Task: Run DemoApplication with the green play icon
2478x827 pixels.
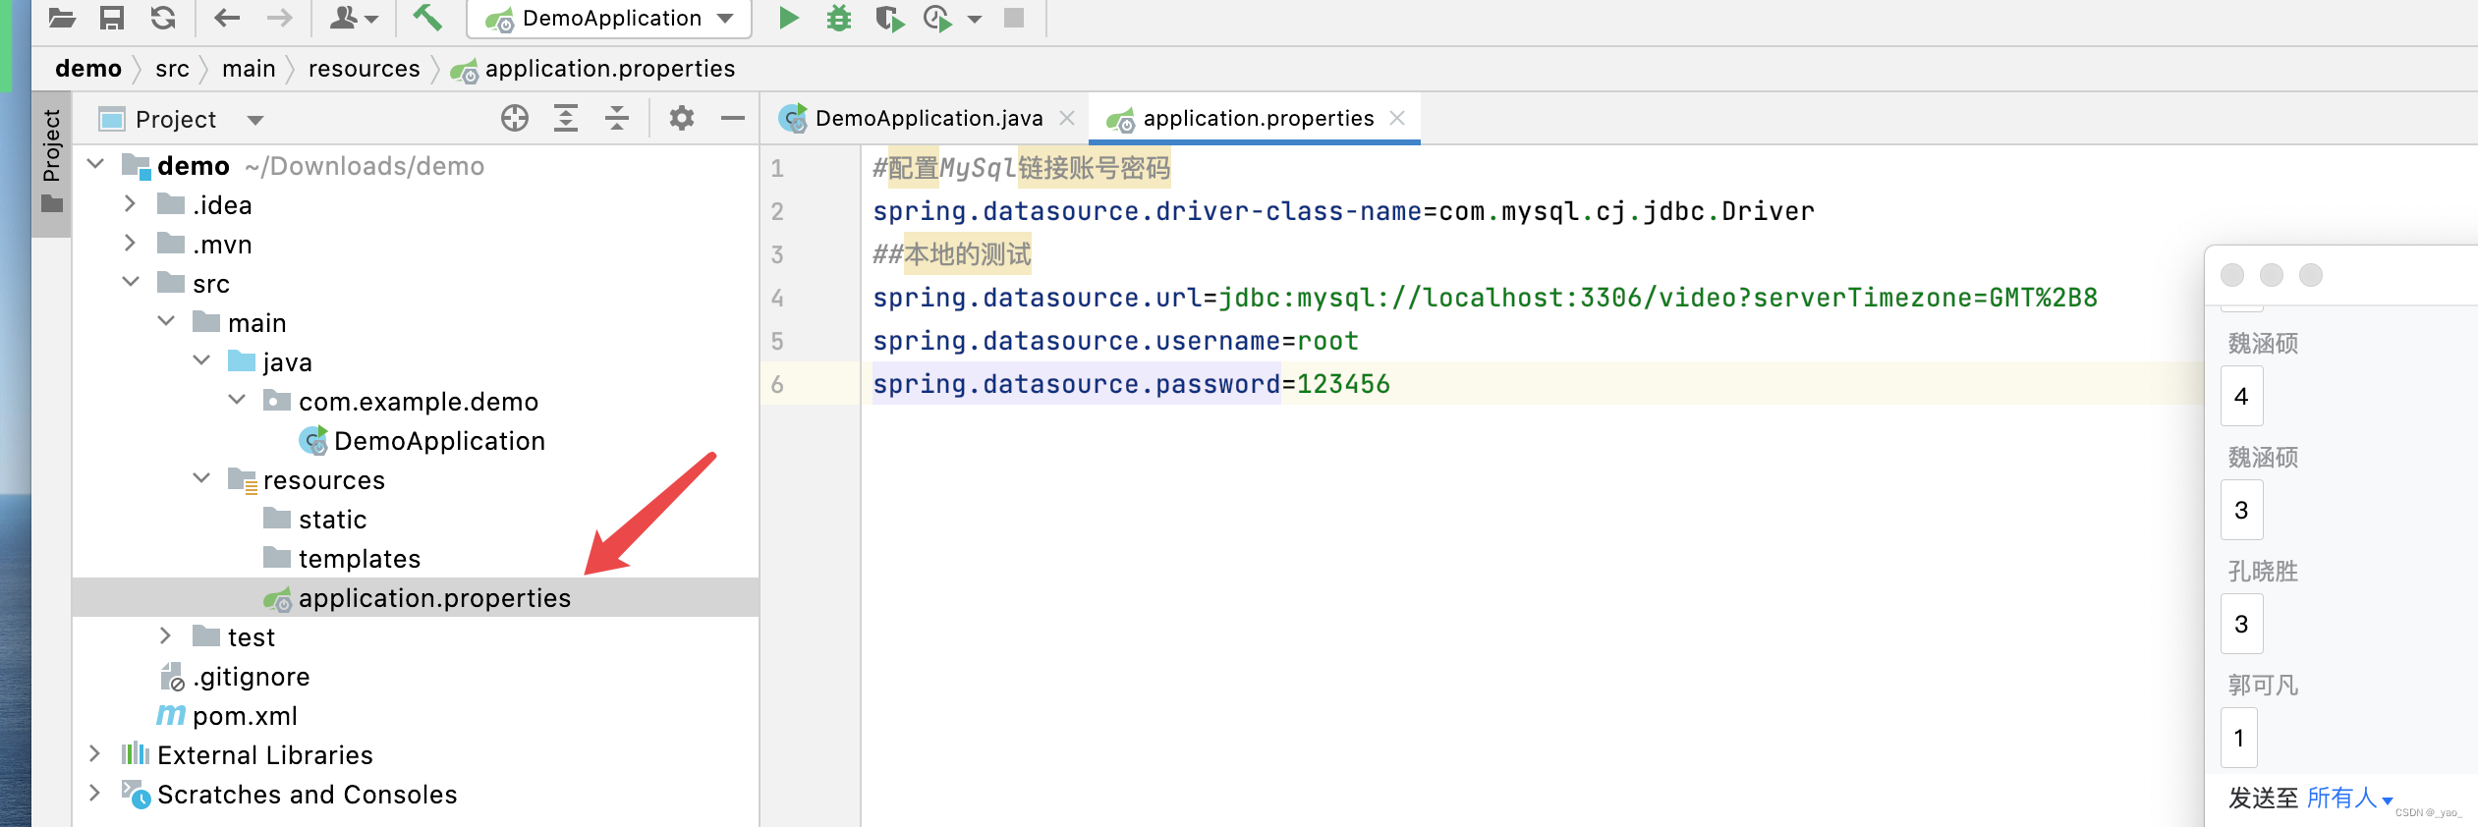Action: [x=788, y=18]
